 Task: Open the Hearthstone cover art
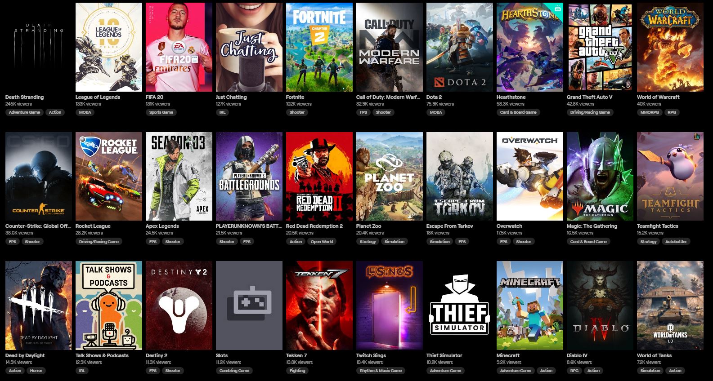530,47
